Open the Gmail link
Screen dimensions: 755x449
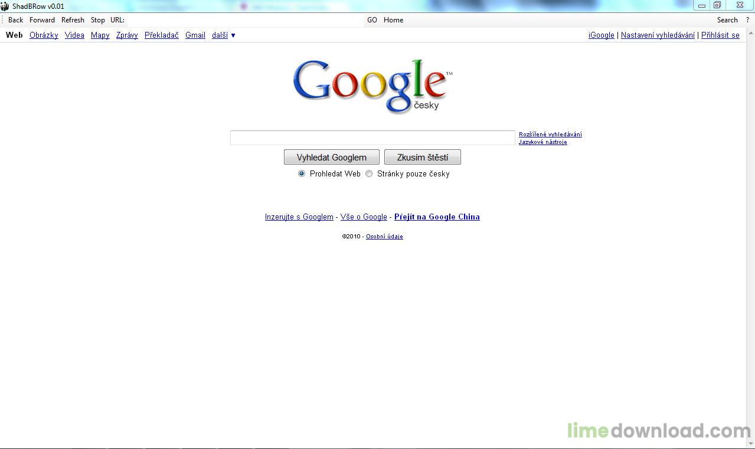coord(195,35)
